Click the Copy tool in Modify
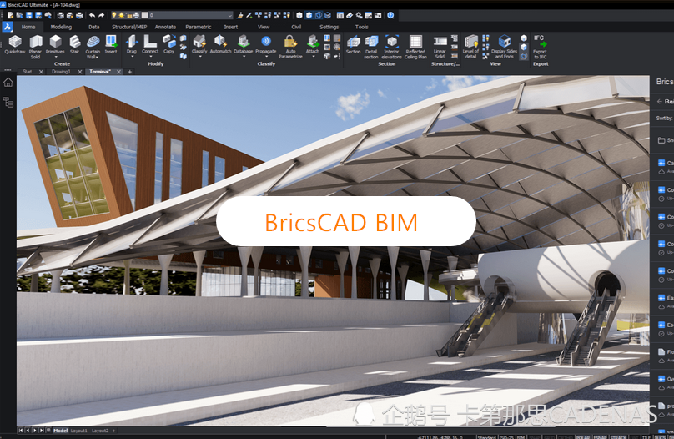Screen dimensions: 674x439 click(169, 45)
